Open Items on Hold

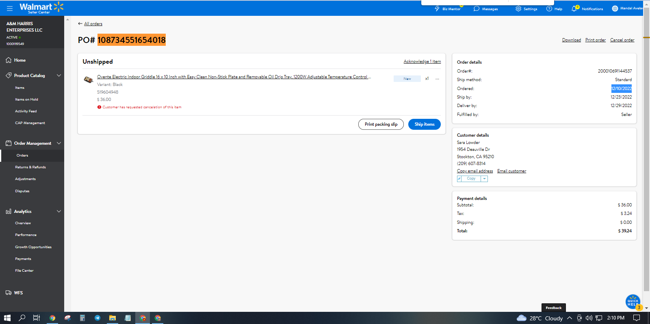(26, 99)
